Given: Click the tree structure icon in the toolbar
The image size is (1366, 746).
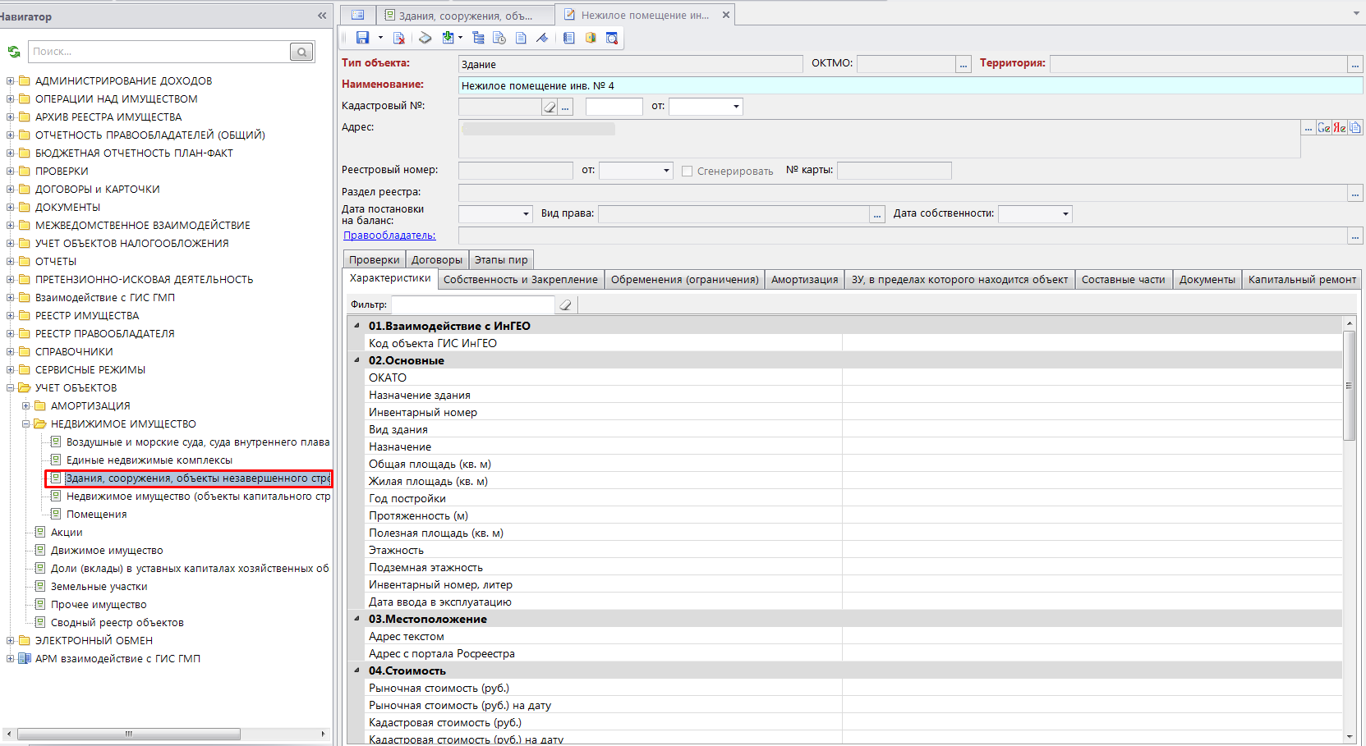Looking at the screenshot, I should point(478,38).
